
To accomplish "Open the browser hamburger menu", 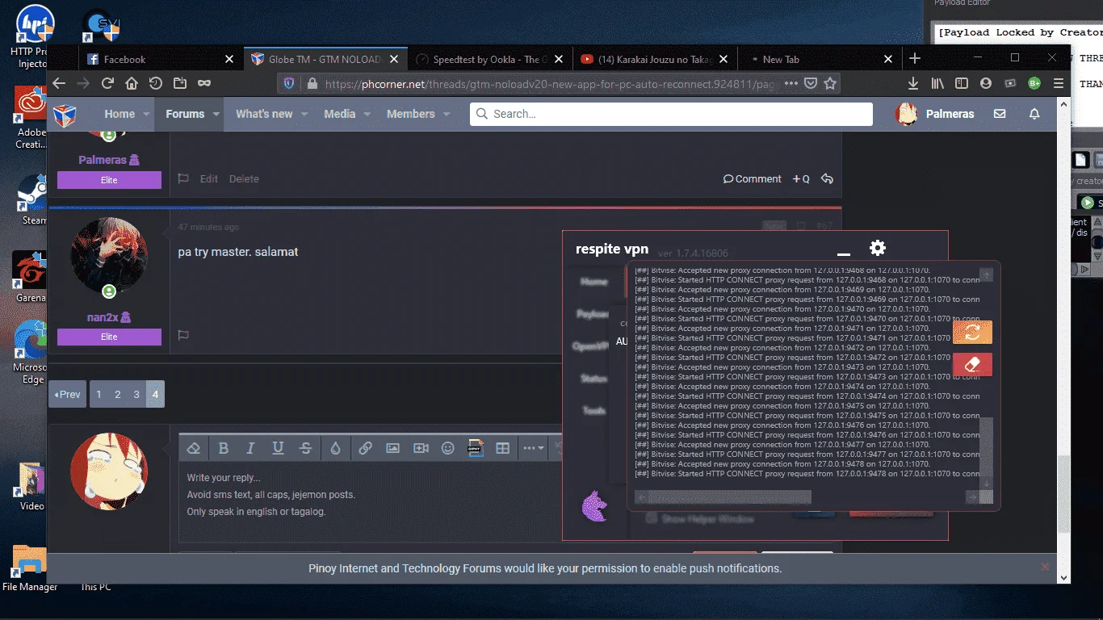I will click(1058, 83).
